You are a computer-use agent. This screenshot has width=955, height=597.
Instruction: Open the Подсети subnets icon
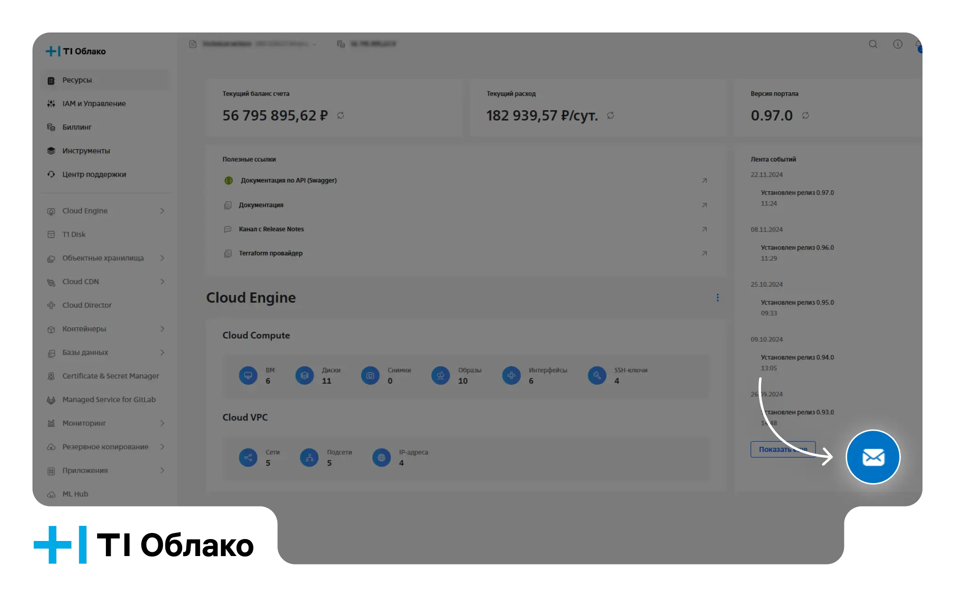pyautogui.click(x=309, y=458)
